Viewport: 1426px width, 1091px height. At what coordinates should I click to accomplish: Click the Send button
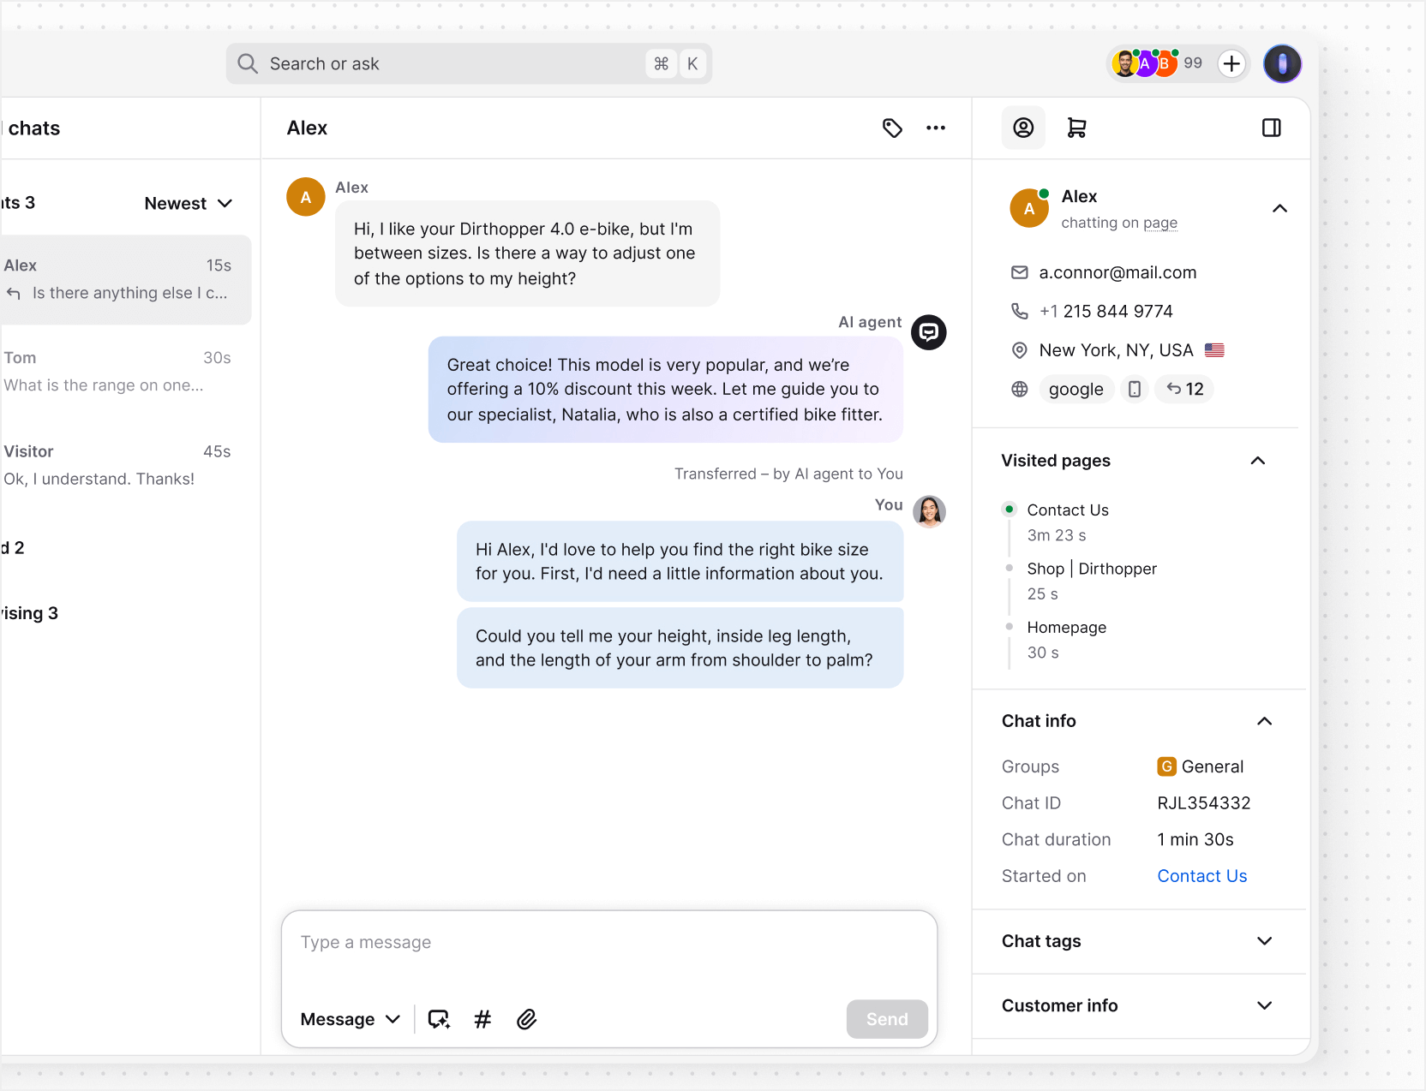[x=886, y=1019]
